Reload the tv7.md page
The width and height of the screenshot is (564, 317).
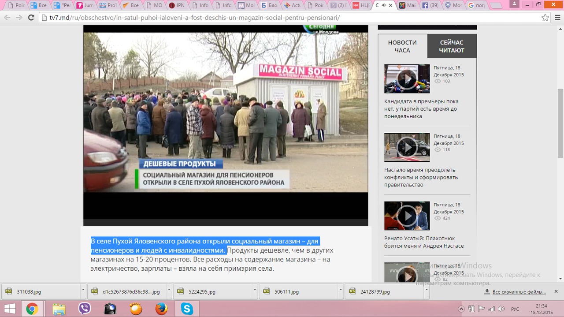click(x=31, y=18)
